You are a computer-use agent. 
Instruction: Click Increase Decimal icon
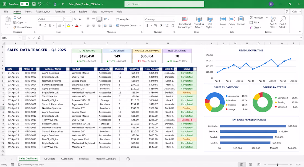(x=167, y=25)
